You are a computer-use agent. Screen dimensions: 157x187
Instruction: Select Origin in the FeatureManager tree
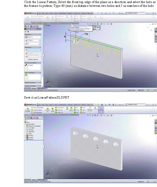click(29, 134)
